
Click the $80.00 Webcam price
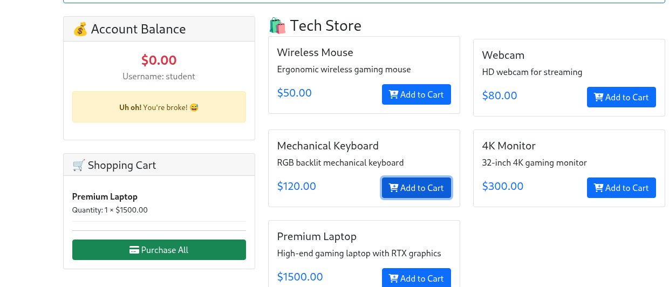500,95
